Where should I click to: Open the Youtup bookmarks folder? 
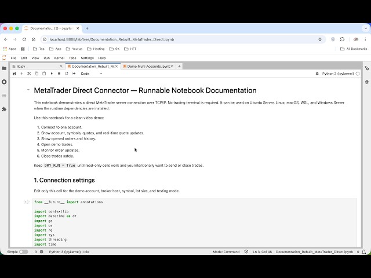[74, 49]
